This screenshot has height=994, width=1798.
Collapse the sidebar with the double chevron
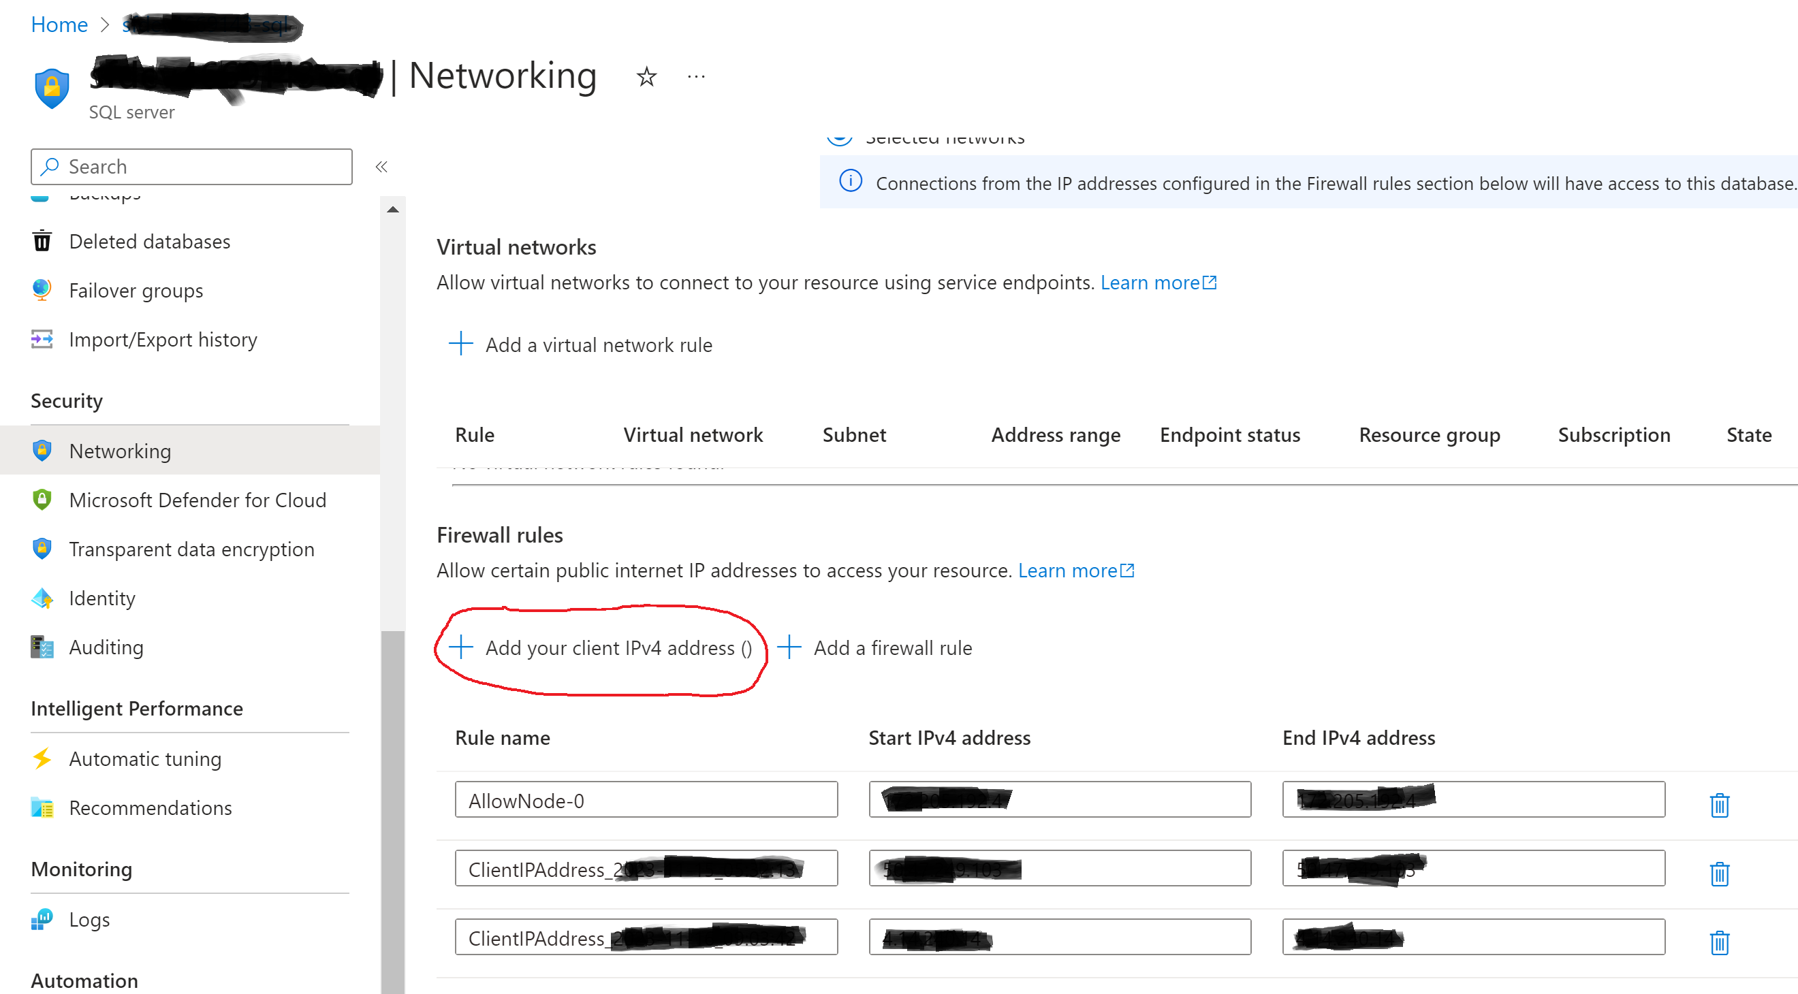(381, 167)
